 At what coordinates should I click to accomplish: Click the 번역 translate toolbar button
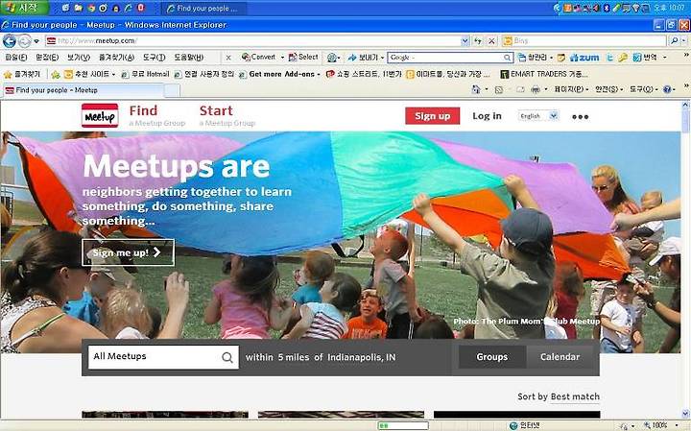[645, 58]
